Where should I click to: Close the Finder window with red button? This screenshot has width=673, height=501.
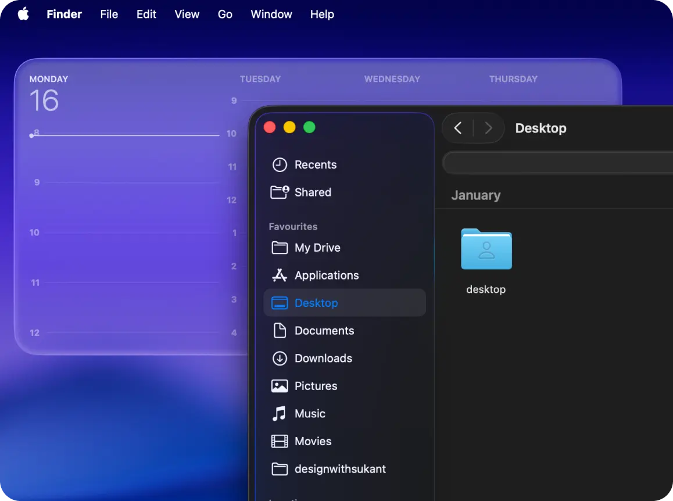coord(270,127)
